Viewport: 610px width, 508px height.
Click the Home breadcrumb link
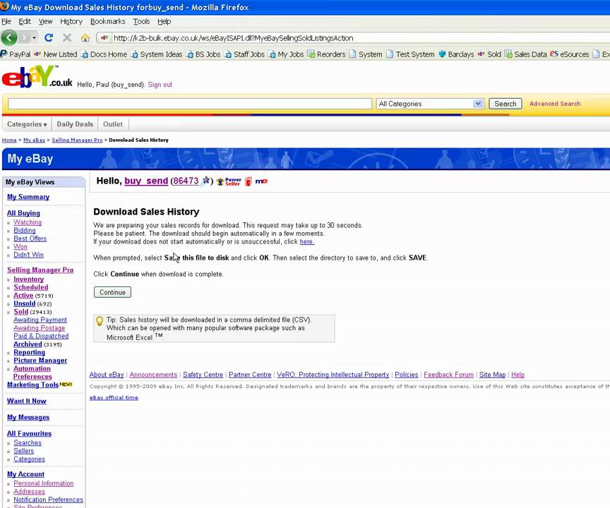[9, 140]
